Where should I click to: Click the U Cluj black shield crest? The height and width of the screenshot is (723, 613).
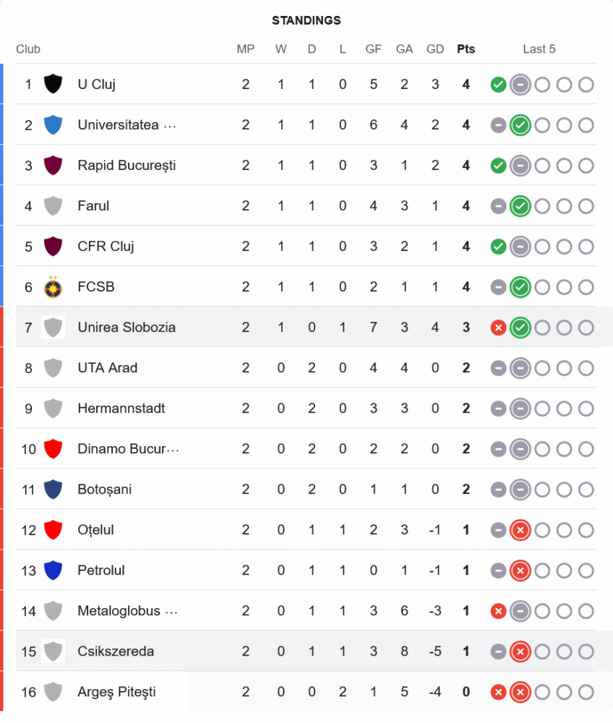(x=53, y=84)
